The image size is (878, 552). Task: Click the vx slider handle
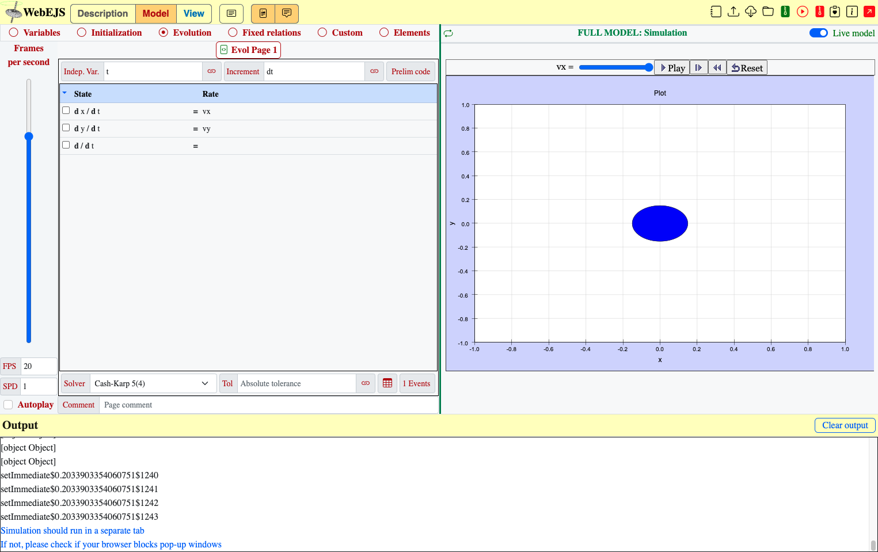tap(649, 67)
